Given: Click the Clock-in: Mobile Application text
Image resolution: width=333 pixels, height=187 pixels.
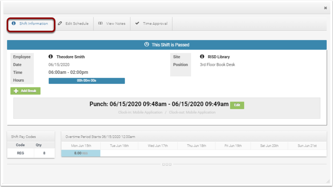Looking at the screenshot, I should (x=140, y=112).
